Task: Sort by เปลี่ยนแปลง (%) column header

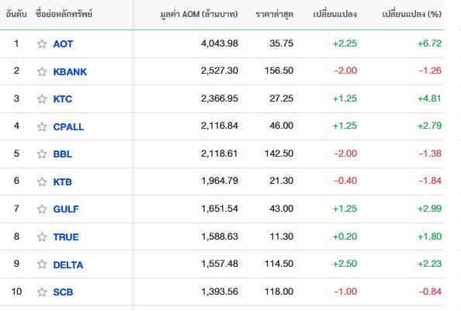Action: [411, 14]
